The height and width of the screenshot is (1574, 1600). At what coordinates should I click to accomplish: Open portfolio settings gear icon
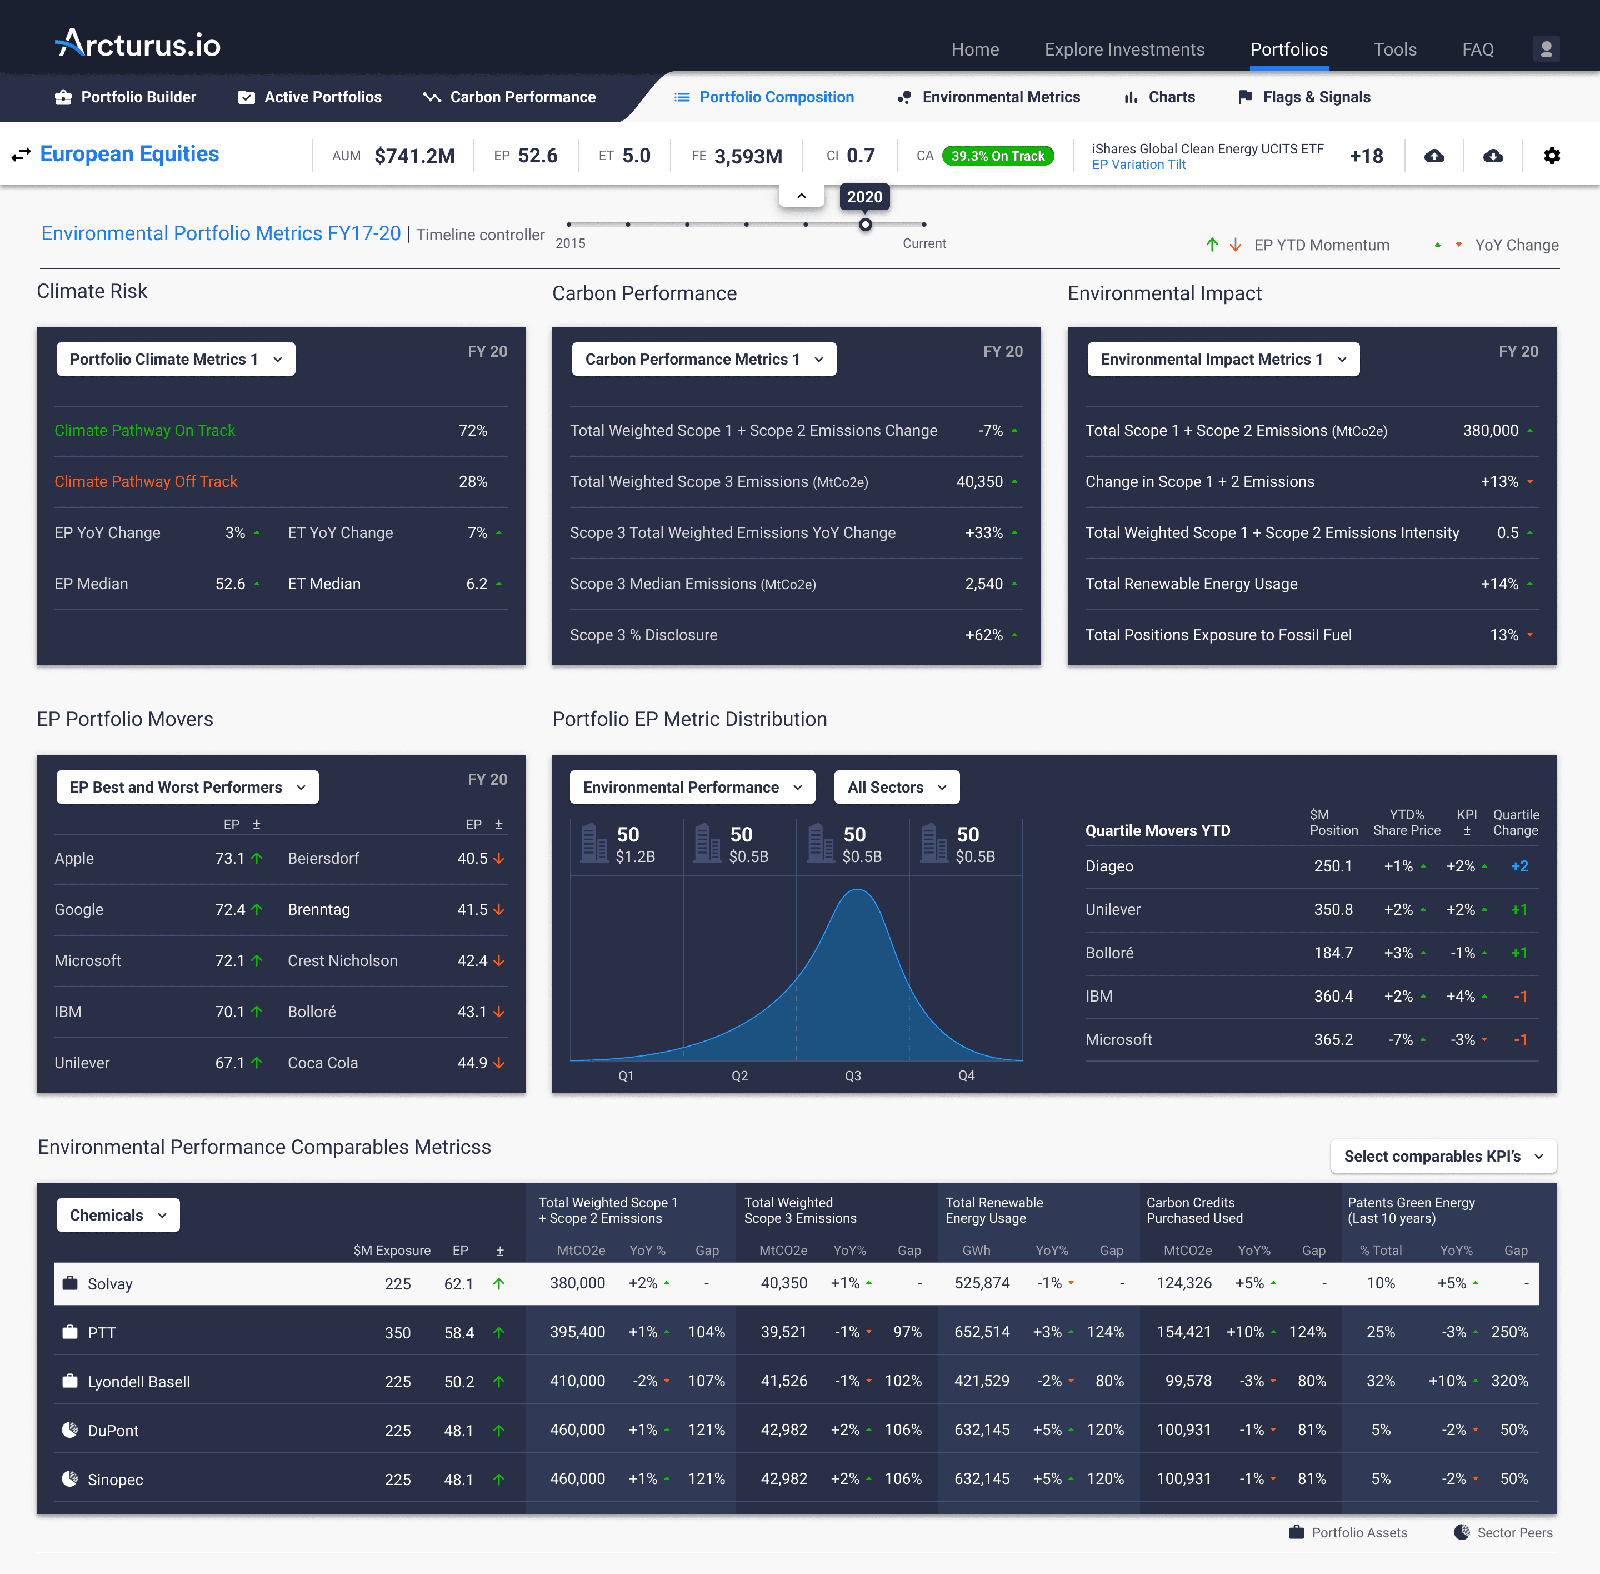[x=1551, y=156]
